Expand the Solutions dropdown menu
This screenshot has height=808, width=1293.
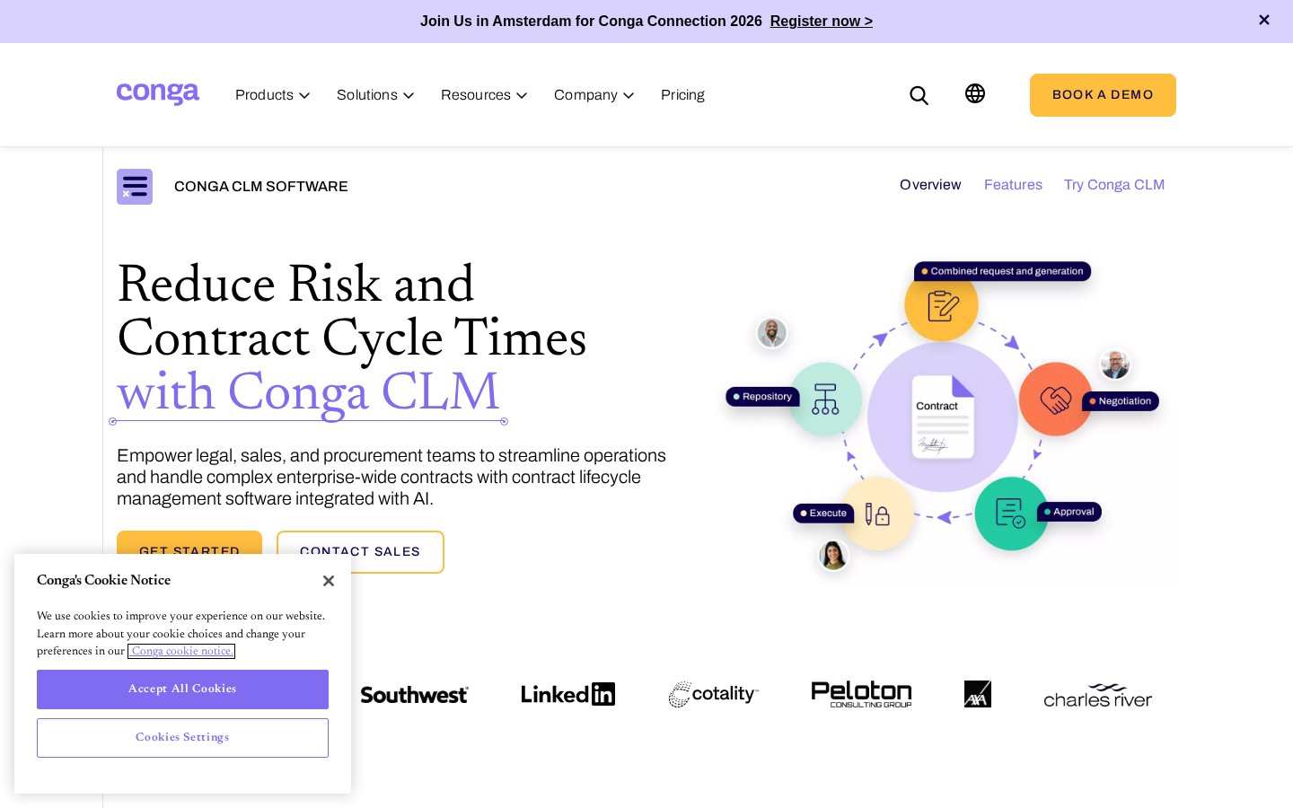point(375,95)
